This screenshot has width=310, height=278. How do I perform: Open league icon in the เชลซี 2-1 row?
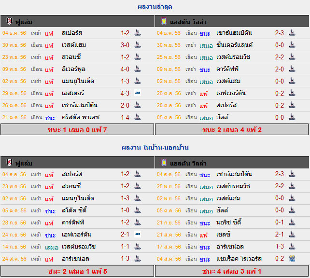pos(292,235)
